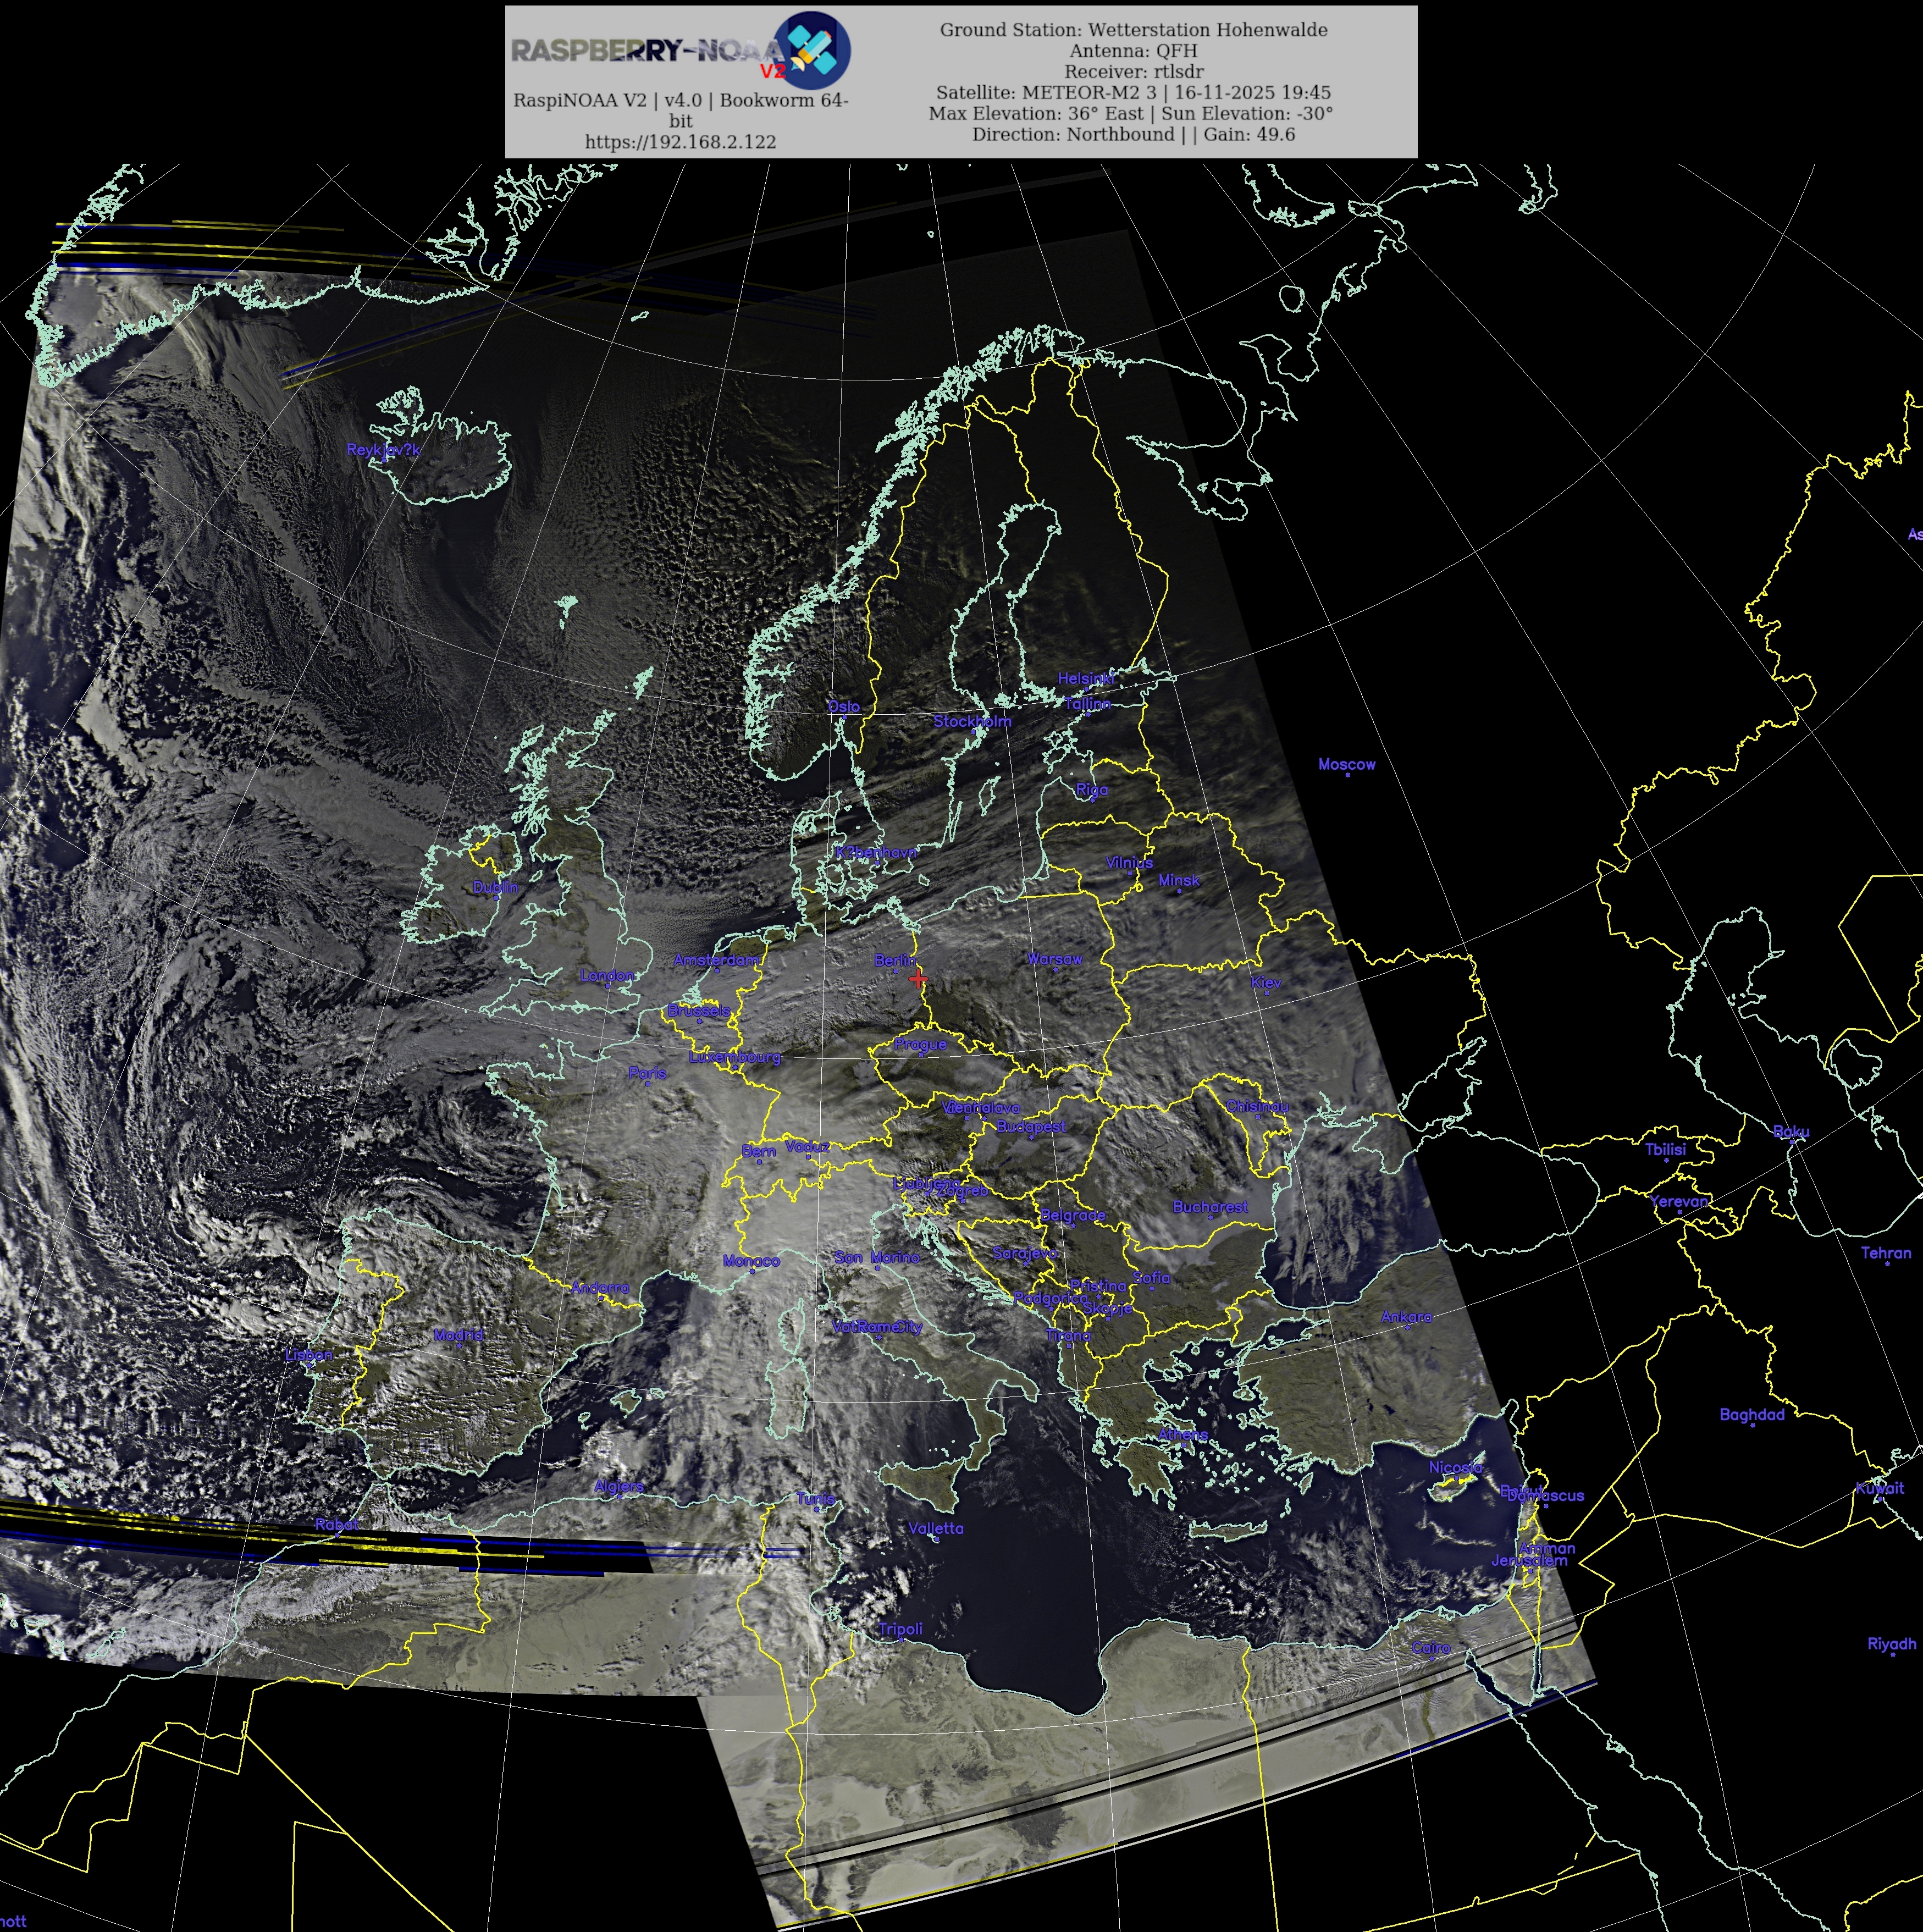Select the Reykjavik city label
This screenshot has width=1923, height=1932.
(383, 450)
